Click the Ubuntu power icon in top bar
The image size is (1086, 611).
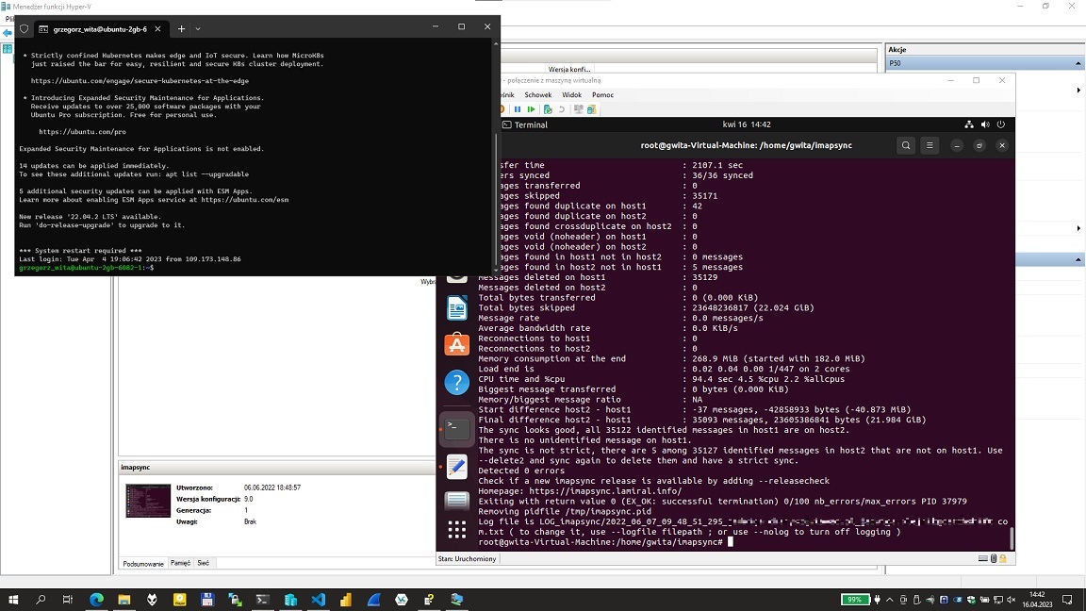coord(1001,124)
